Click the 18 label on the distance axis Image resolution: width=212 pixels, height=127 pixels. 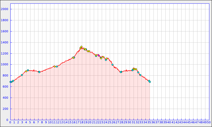click(82, 122)
